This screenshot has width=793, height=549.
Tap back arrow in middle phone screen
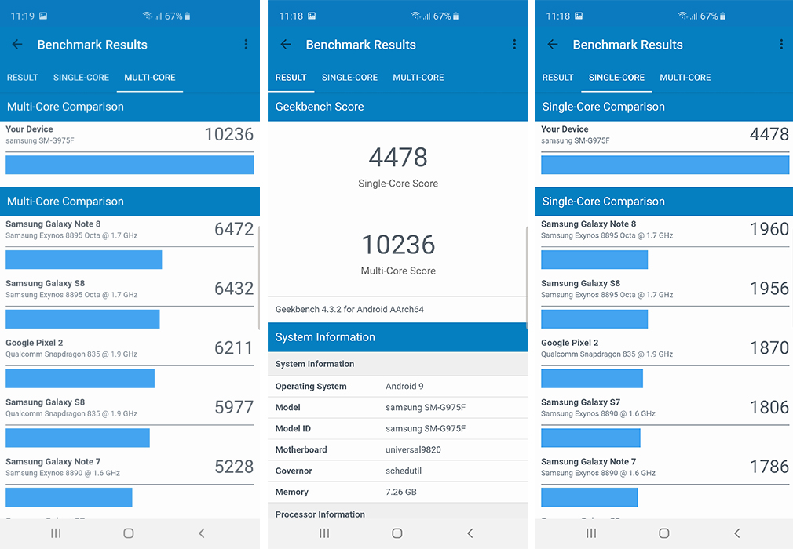click(x=286, y=45)
